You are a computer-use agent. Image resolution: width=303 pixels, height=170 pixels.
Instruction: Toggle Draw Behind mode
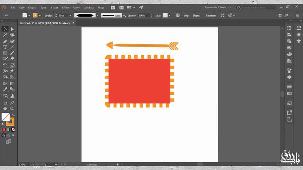[x=9, y=136]
